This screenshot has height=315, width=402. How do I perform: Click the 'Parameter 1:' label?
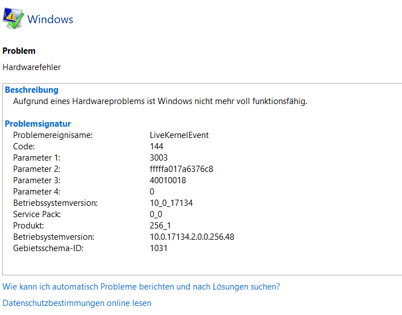point(37,158)
